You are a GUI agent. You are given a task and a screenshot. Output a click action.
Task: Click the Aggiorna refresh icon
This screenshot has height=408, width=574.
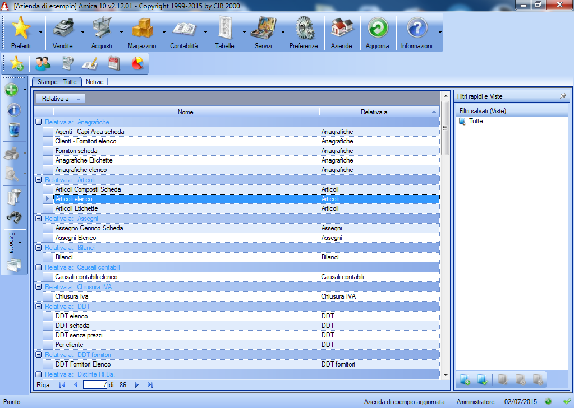click(x=378, y=28)
